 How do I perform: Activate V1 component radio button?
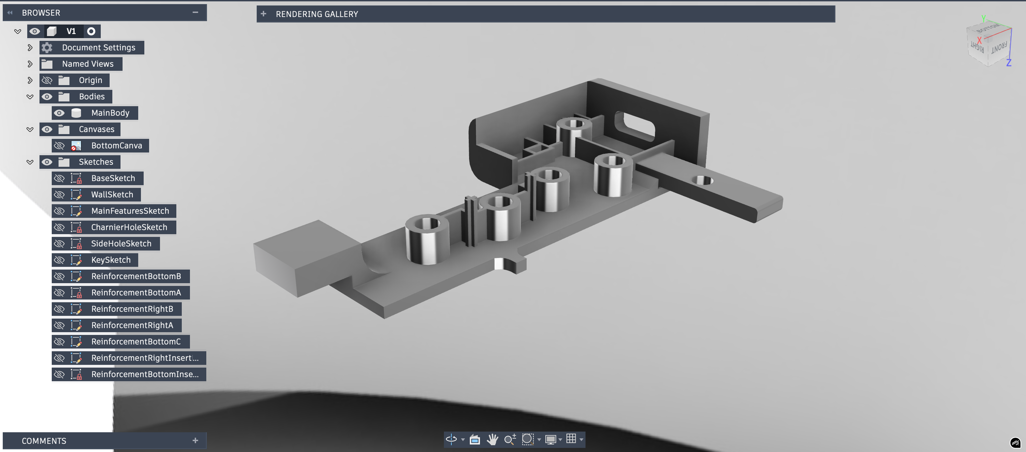tap(91, 31)
